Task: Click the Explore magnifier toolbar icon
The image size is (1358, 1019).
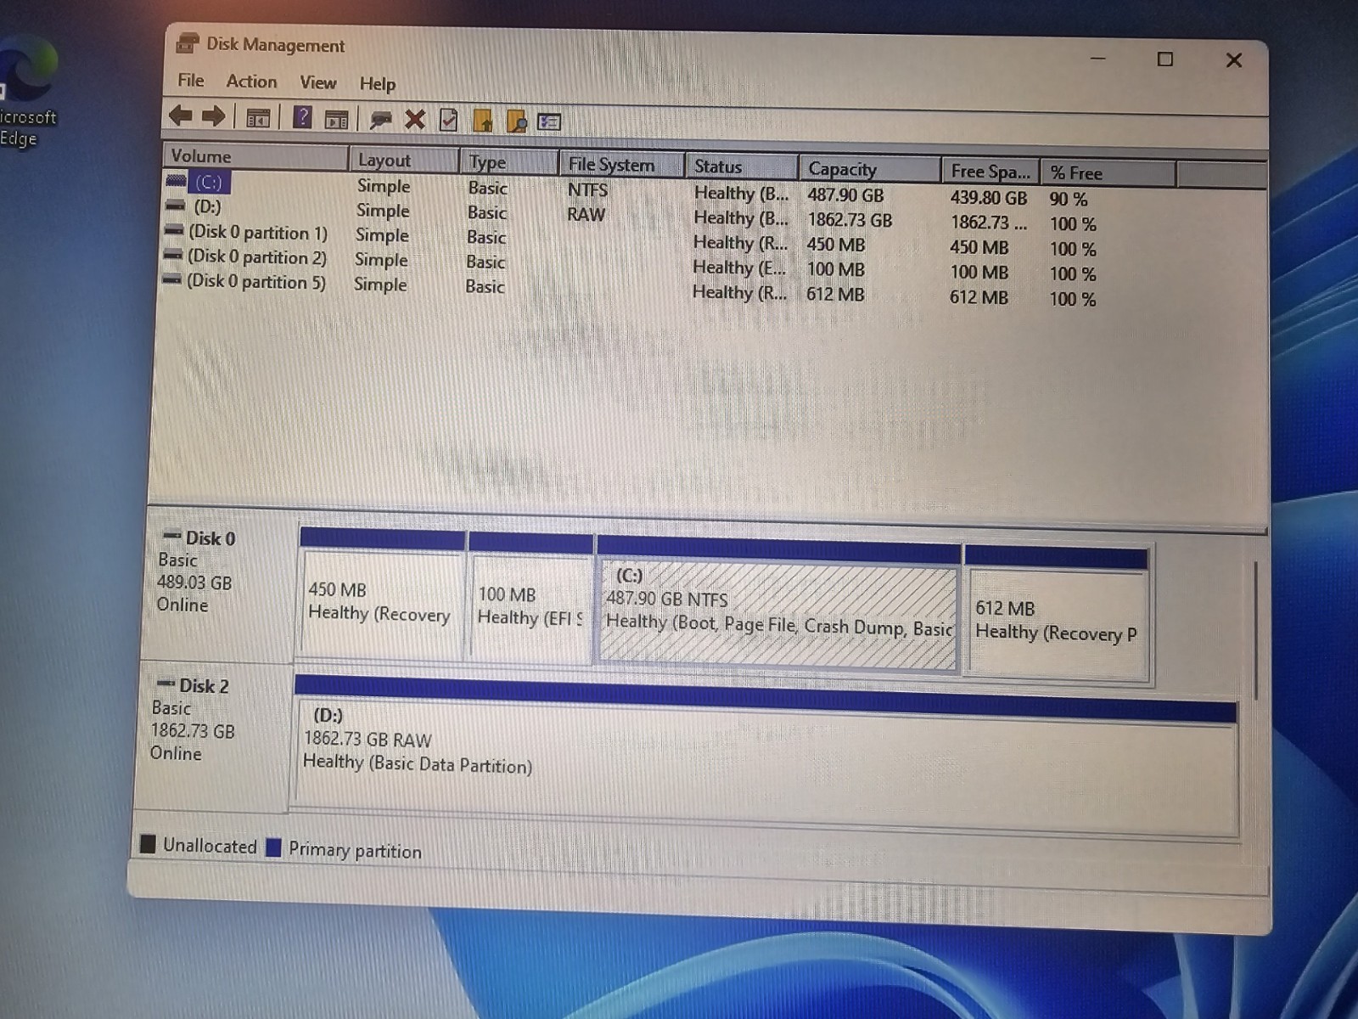Action: pyautogui.click(x=516, y=122)
